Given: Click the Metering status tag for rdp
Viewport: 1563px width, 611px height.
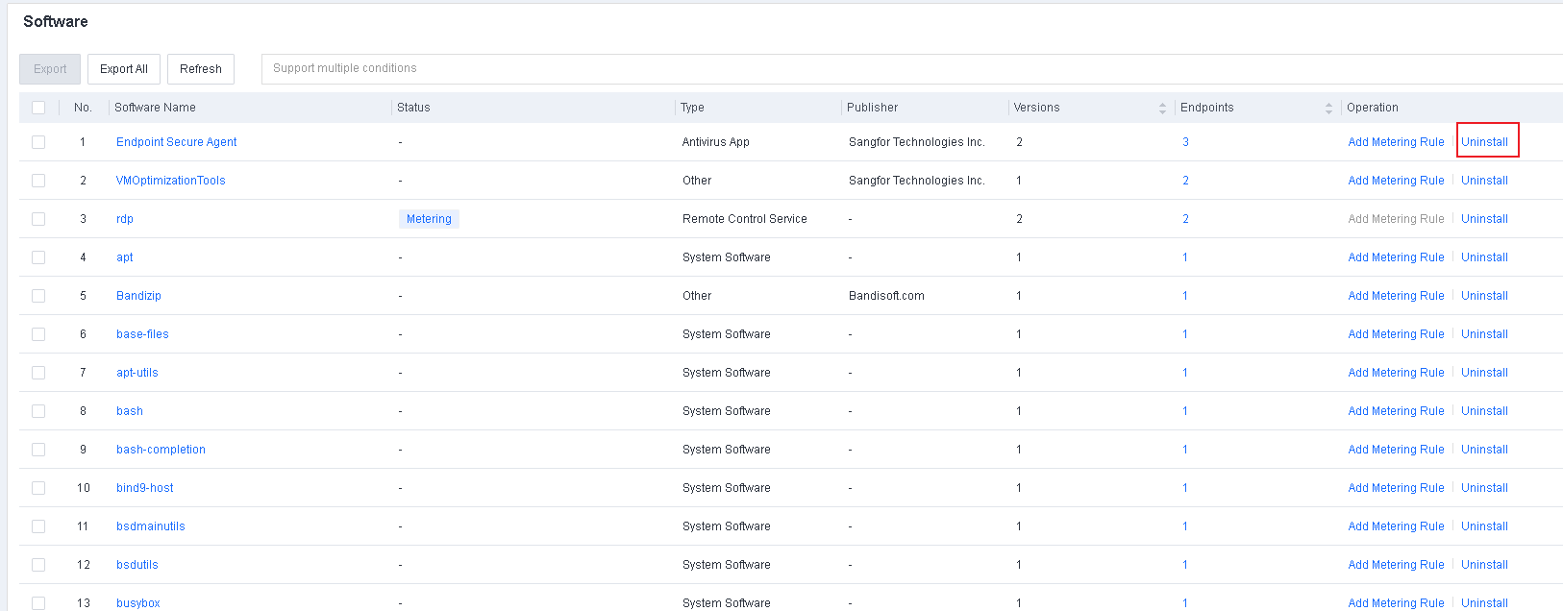Looking at the screenshot, I should click(x=429, y=219).
